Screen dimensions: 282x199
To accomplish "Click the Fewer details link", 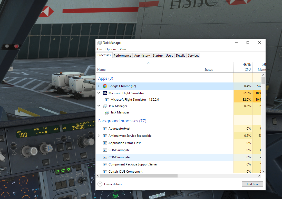I will (113, 184).
